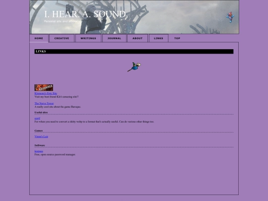Select the LINKS tab

(x=158, y=38)
